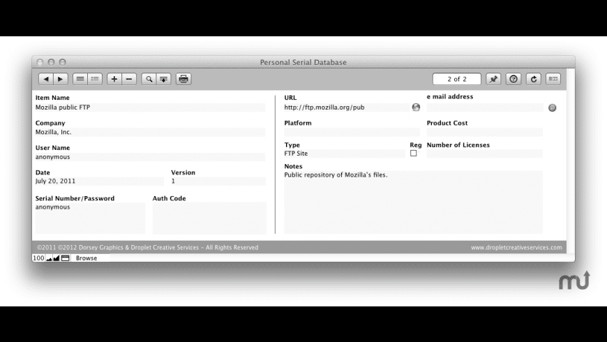Go to the previous record arrow
The height and width of the screenshot is (342, 607).
46,79
